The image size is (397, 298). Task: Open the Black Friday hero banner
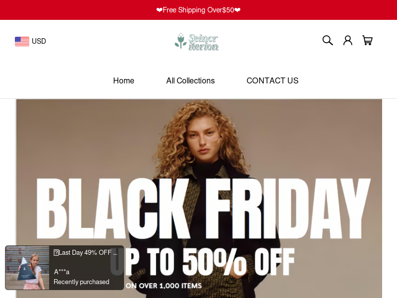click(x=199, y=198)
